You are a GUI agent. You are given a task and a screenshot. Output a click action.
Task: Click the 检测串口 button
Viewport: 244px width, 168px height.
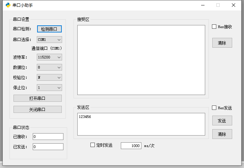coord(49,29)
